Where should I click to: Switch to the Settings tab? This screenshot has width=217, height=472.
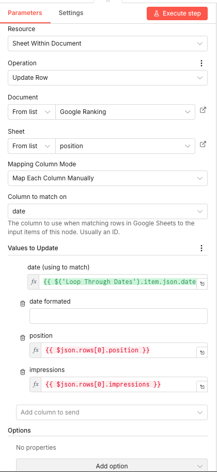click(x=71, y=13)
